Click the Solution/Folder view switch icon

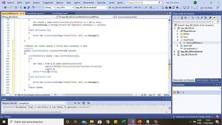186,18
